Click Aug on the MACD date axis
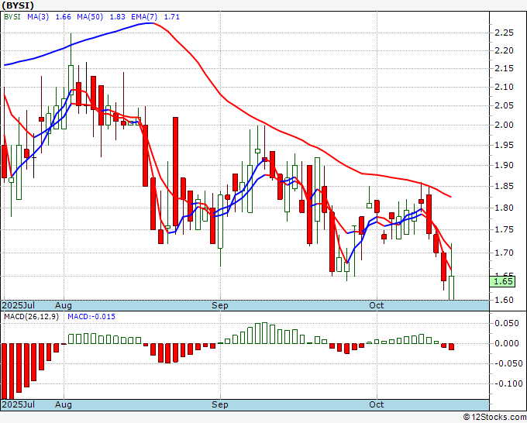Viewport: 527px width, 423px height. click(x=64, y=404)
